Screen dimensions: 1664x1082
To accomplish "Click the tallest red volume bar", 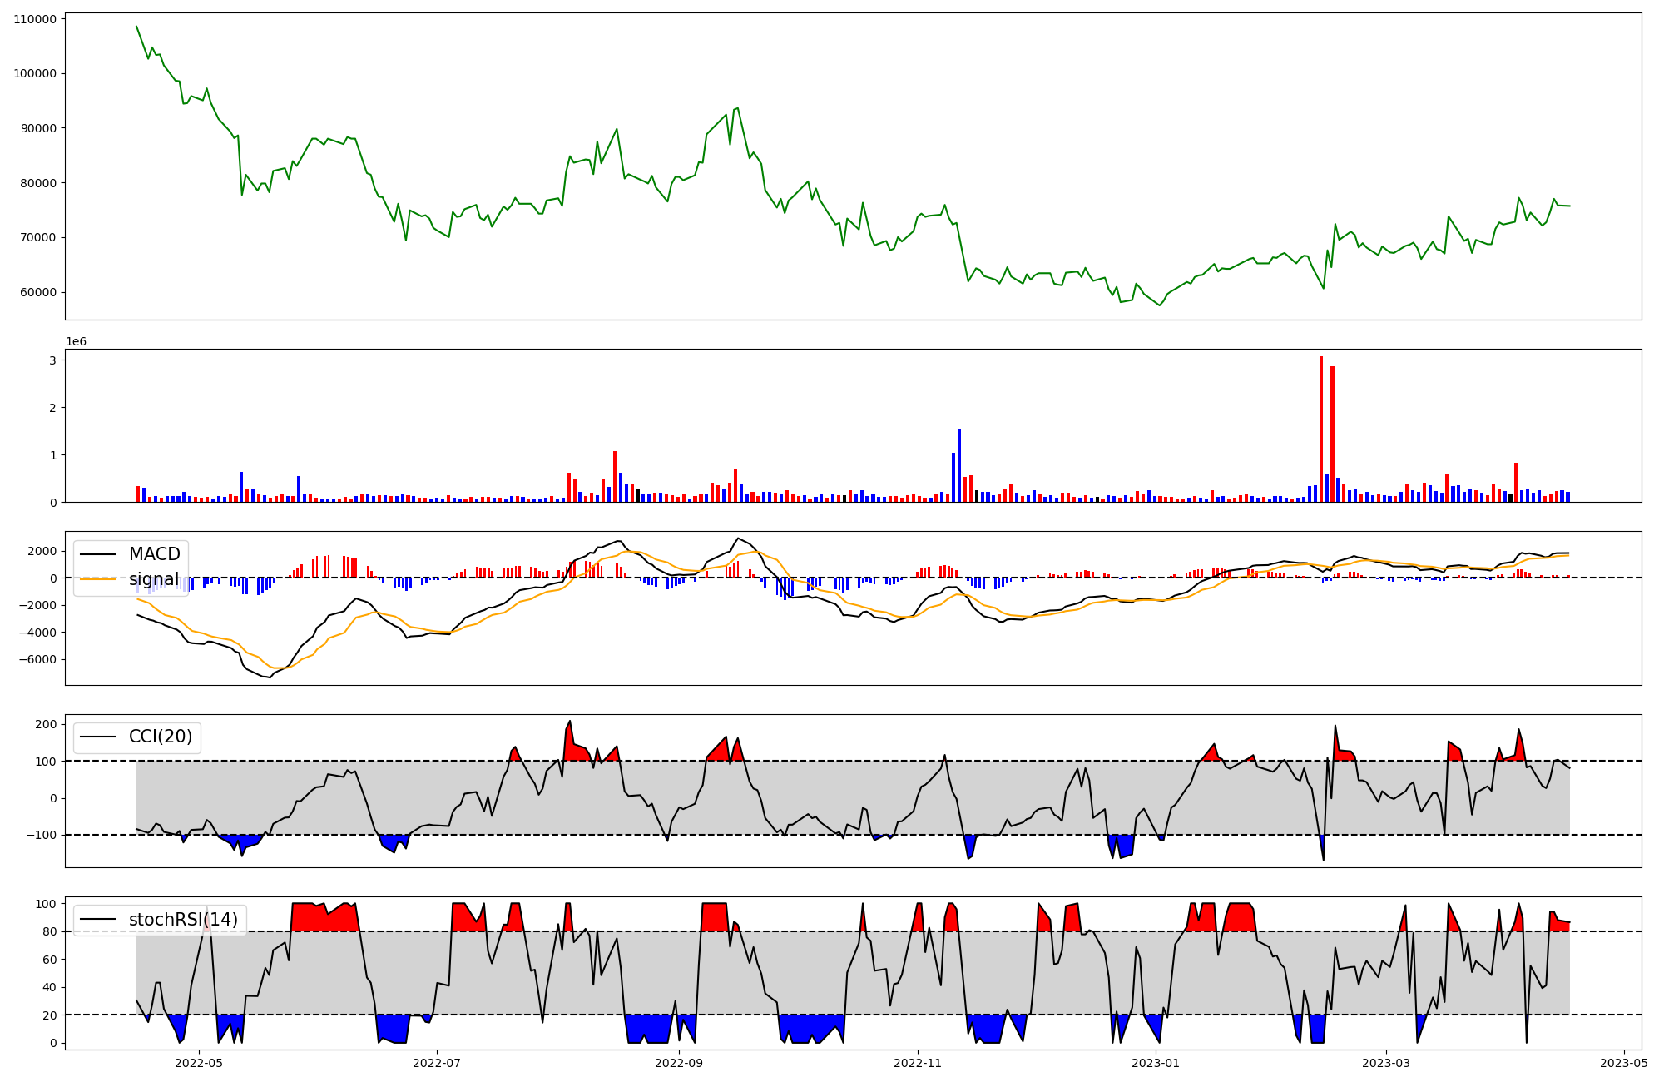I will tap(1320, 429).
